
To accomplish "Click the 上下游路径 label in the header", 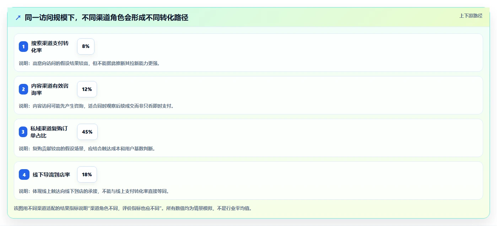I will coord(471,16).
